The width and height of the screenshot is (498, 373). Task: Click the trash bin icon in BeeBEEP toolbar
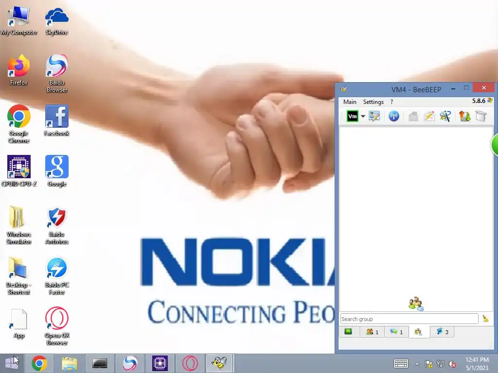point(481,116)
